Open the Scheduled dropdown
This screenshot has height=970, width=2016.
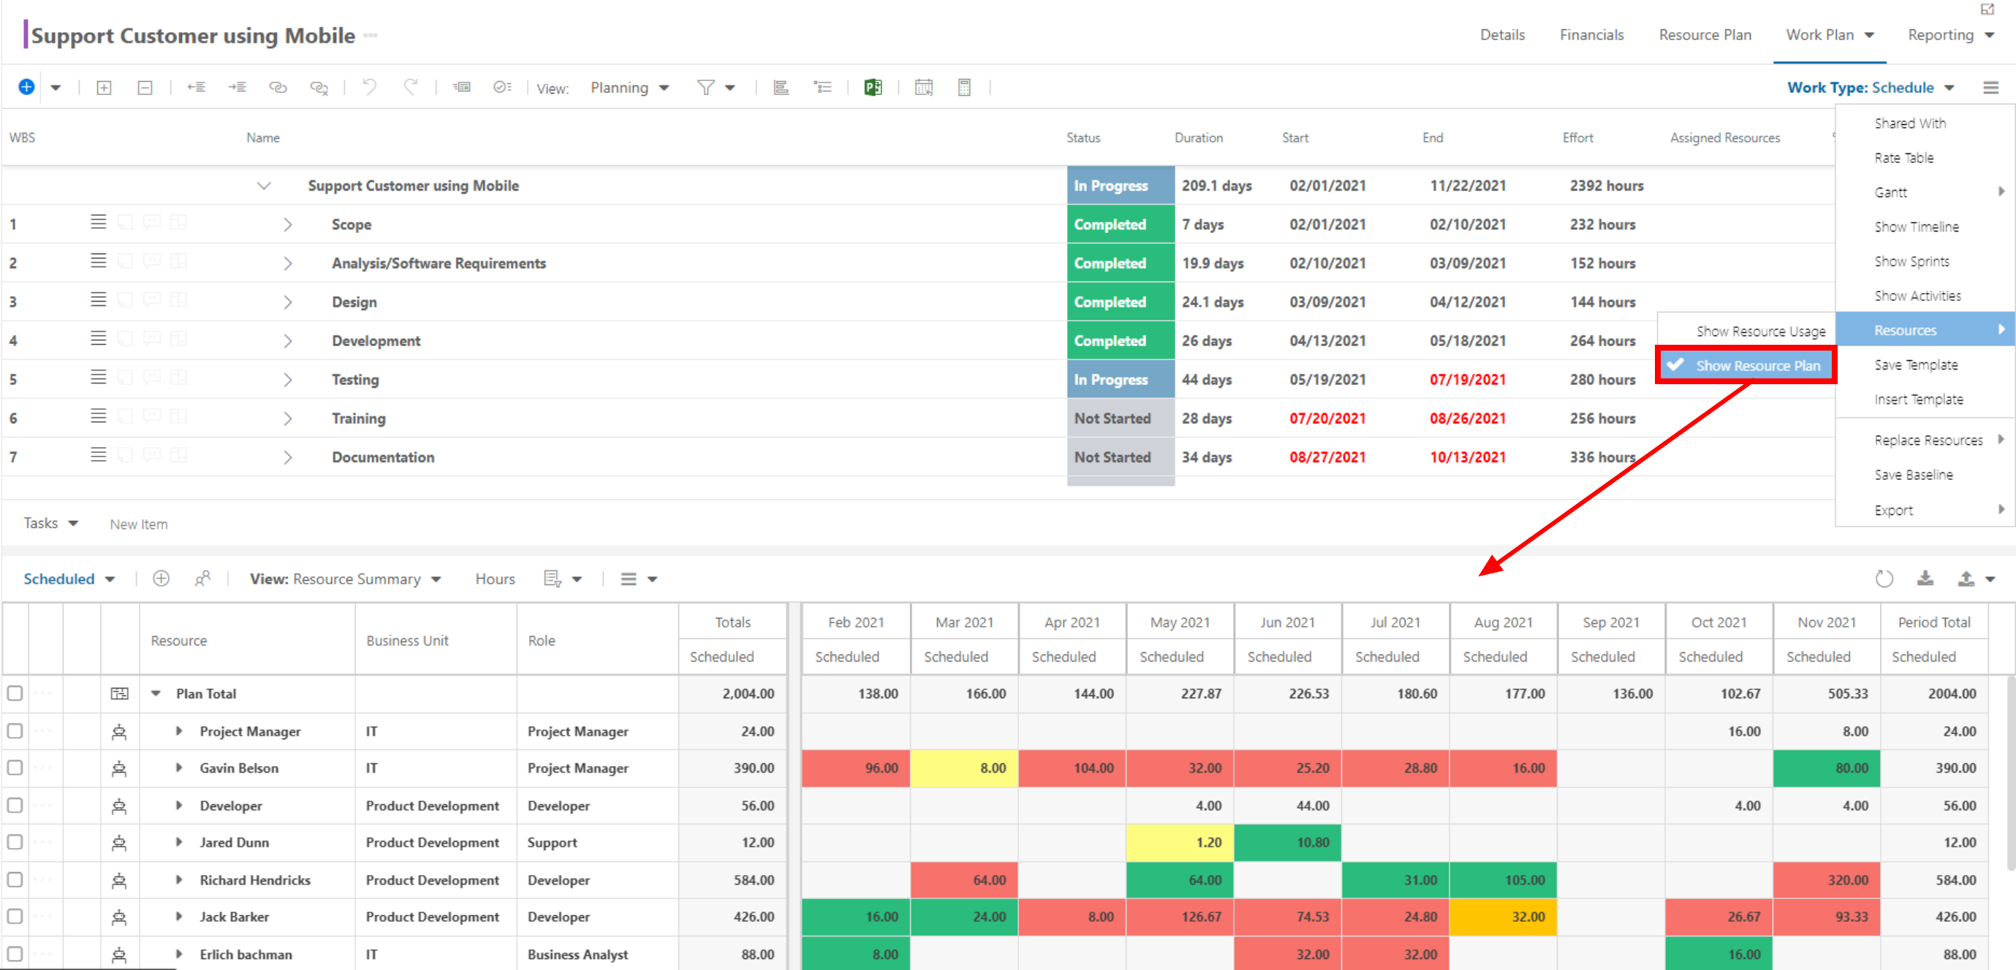pos(69,579)
